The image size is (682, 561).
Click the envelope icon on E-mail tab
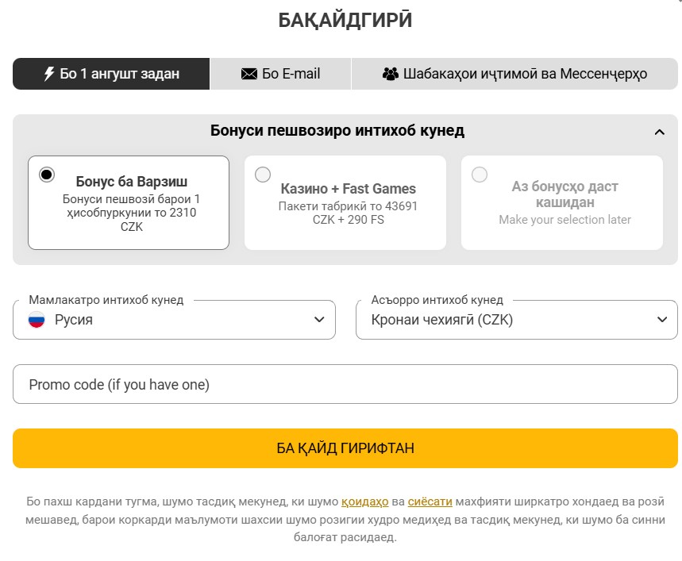[251, 73]
